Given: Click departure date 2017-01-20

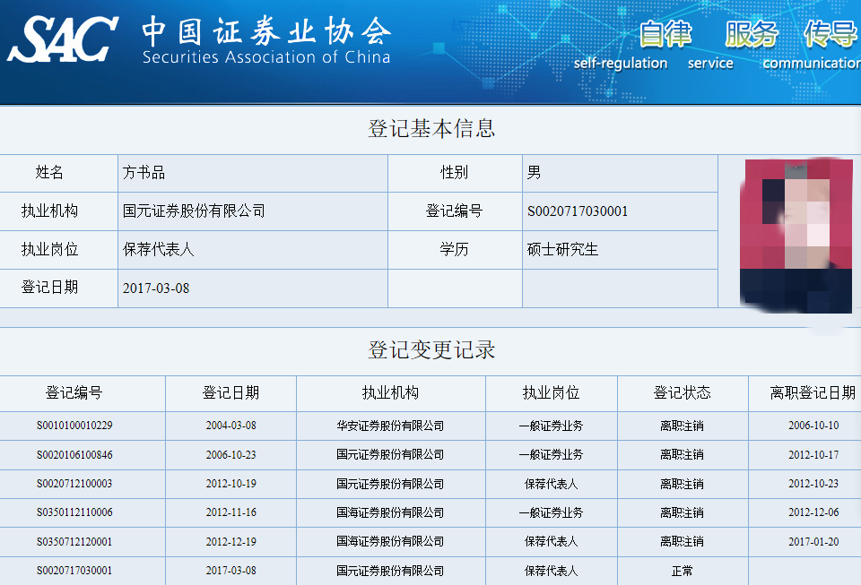Looking at the screenshot, I should pyautogui.click(x=813, y=542).
